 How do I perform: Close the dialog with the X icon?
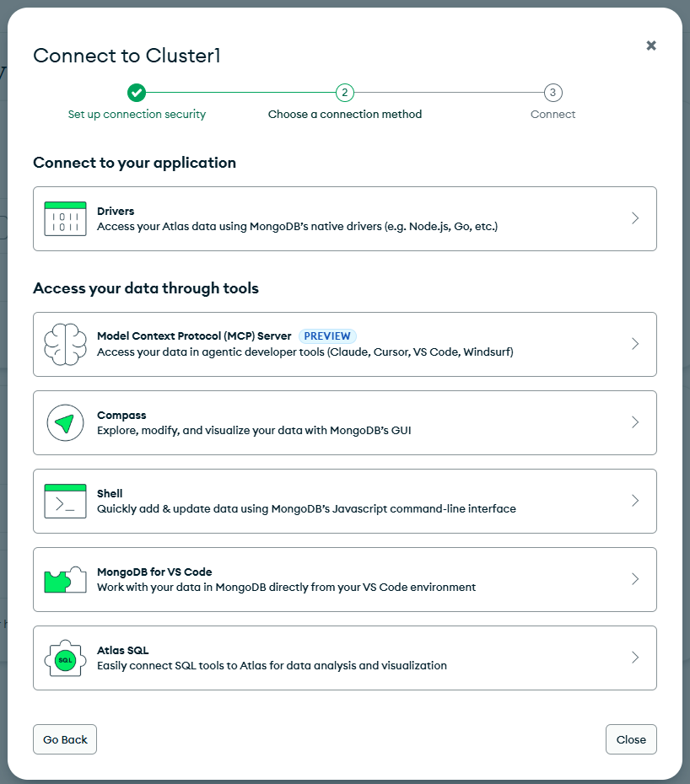click(651, 46)
